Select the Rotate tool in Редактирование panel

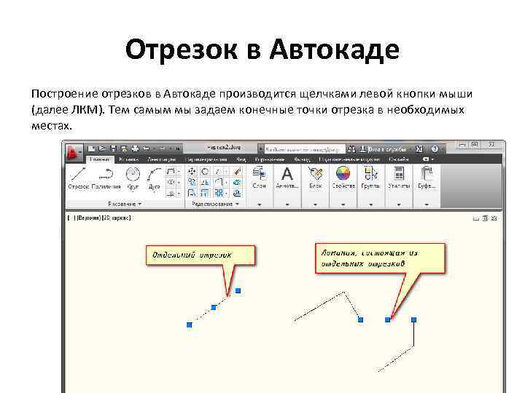pos(205,172)
